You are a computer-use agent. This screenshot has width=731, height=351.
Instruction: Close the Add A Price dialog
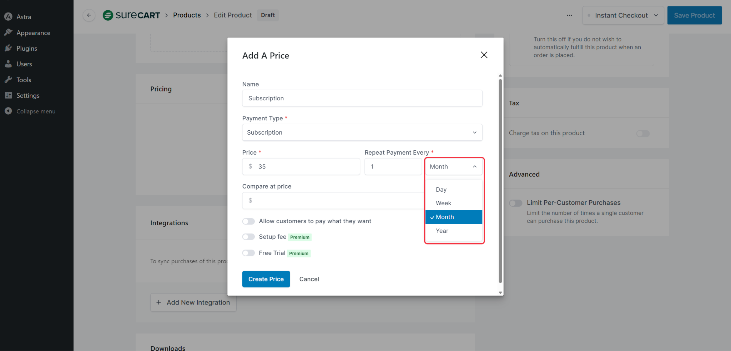point(484,55)
